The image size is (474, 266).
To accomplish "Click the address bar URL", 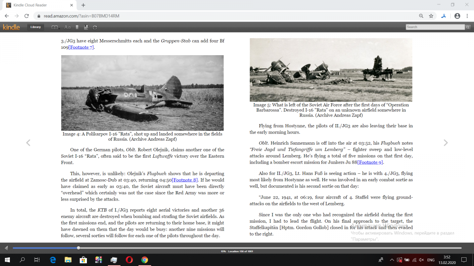I will 82,16.
